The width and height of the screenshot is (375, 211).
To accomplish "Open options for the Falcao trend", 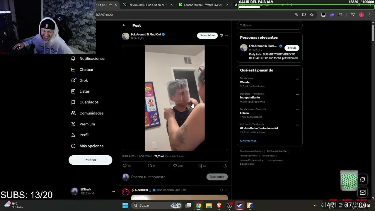I will click(x=297, y=110).
